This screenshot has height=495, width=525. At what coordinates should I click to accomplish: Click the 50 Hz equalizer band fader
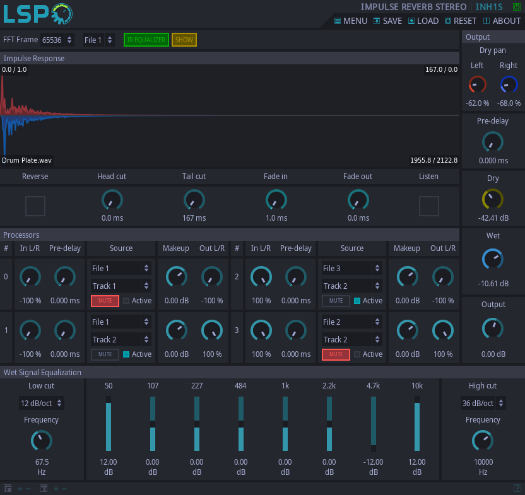click(x=109, y=424)
